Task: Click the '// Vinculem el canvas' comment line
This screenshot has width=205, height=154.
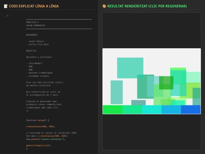Action: tap(51, 133)
